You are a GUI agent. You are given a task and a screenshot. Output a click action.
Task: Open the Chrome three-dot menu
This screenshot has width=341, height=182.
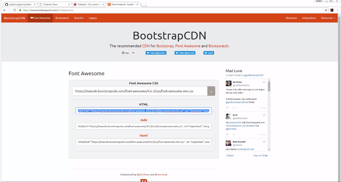(338, 10)
